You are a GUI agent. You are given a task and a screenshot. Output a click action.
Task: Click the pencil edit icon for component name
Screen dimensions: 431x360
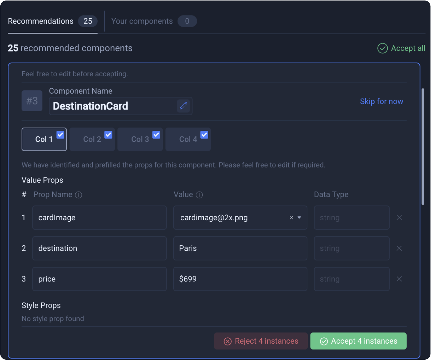click(183, 106)
